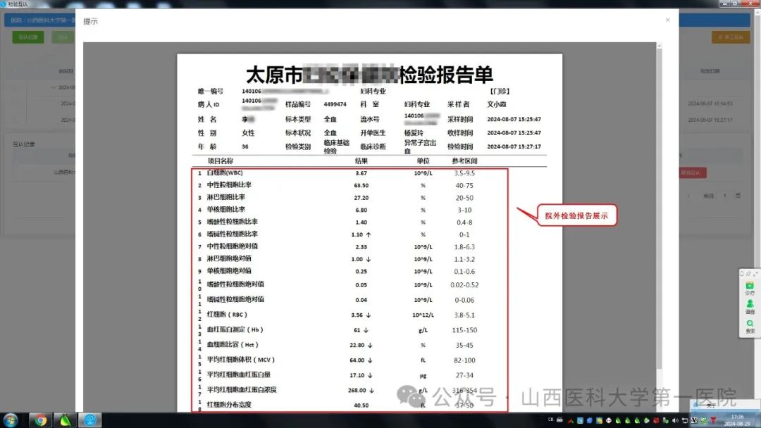Select a 2024 date row in the left list

click(x=67, y=103)
